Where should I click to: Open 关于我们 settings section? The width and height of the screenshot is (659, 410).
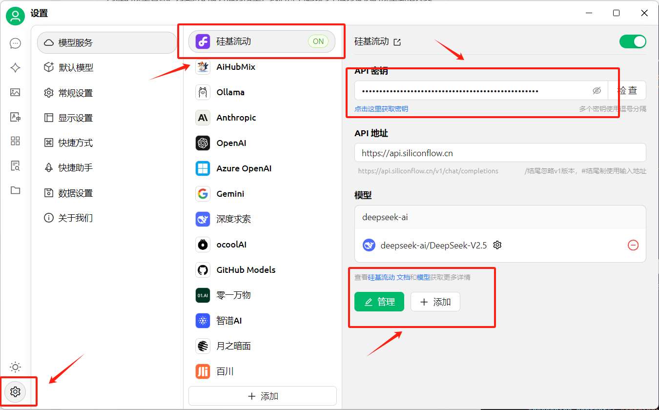coord(107,218)
